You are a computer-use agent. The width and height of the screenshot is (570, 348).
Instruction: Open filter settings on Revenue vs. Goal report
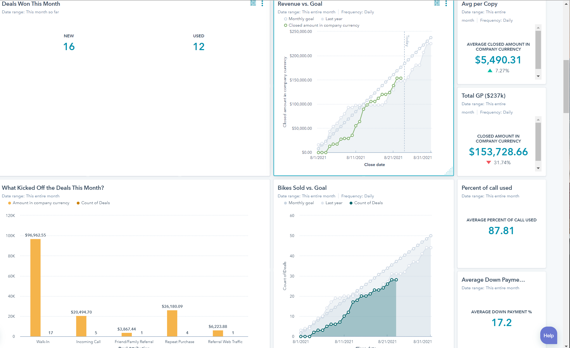437,3
